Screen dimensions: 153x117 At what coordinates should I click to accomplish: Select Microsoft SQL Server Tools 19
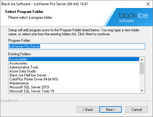(74, 91)
